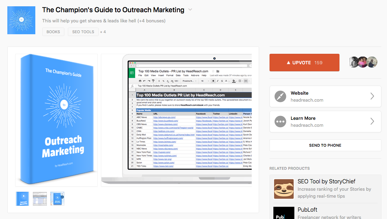Select the third gallery thumbnail
This screenshot has height=219, width=387.
pyautogui.click(x=57, y=199)
